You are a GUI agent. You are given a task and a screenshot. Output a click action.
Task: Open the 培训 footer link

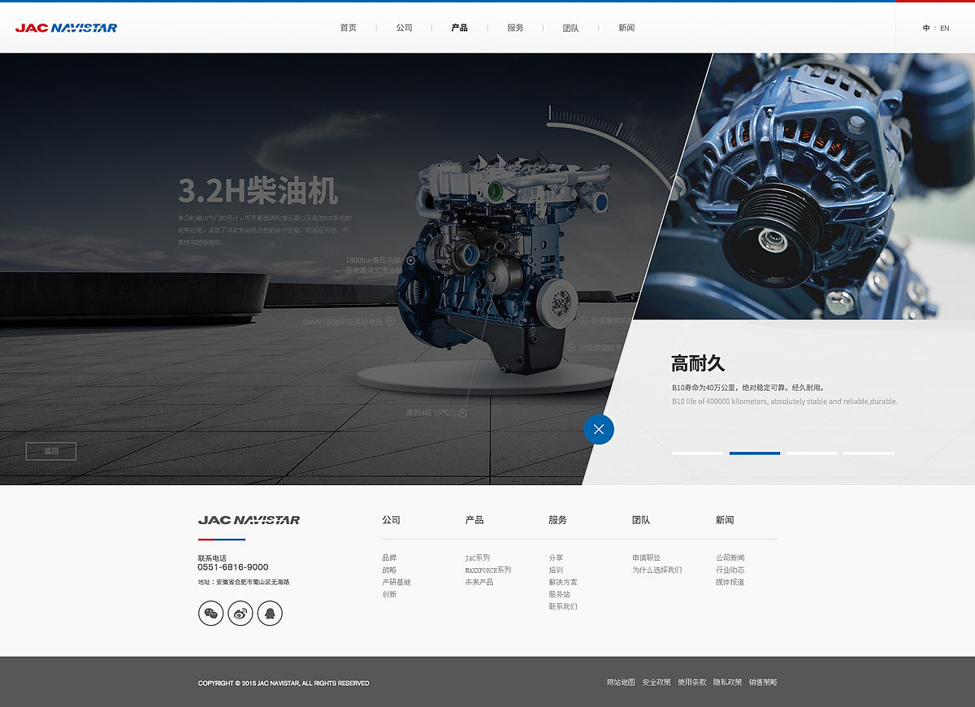click(556, 570)
